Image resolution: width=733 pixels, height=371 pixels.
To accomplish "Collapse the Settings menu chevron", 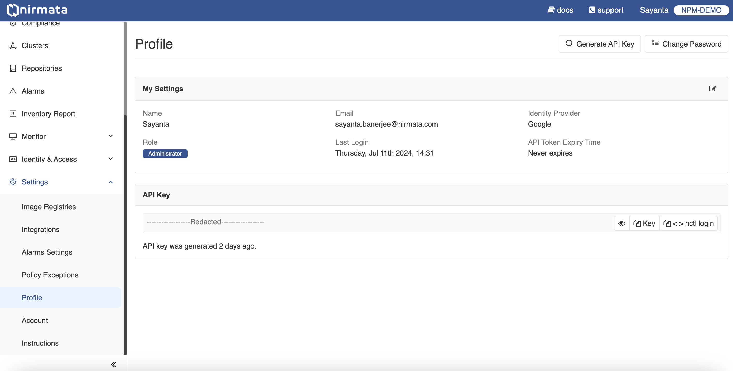I will (x=111, y=182).
